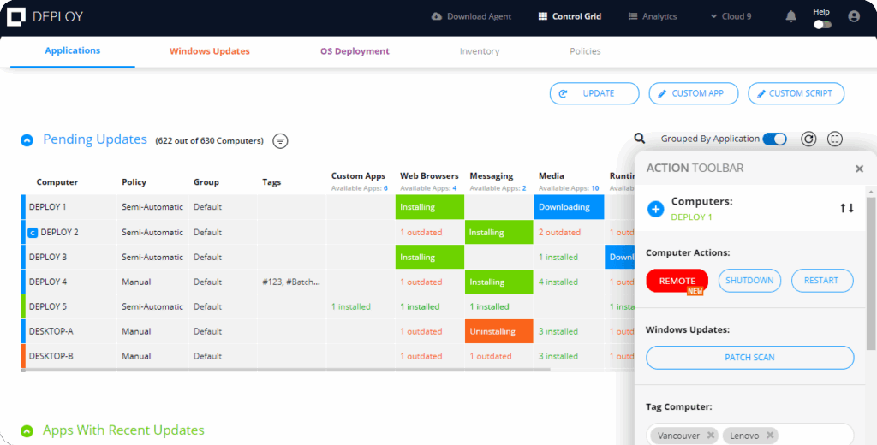Open the user account profile icon
The image size is (877, 445).
coord(853,16)
